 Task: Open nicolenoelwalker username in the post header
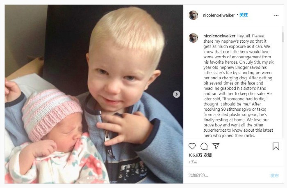coord(219,15)
